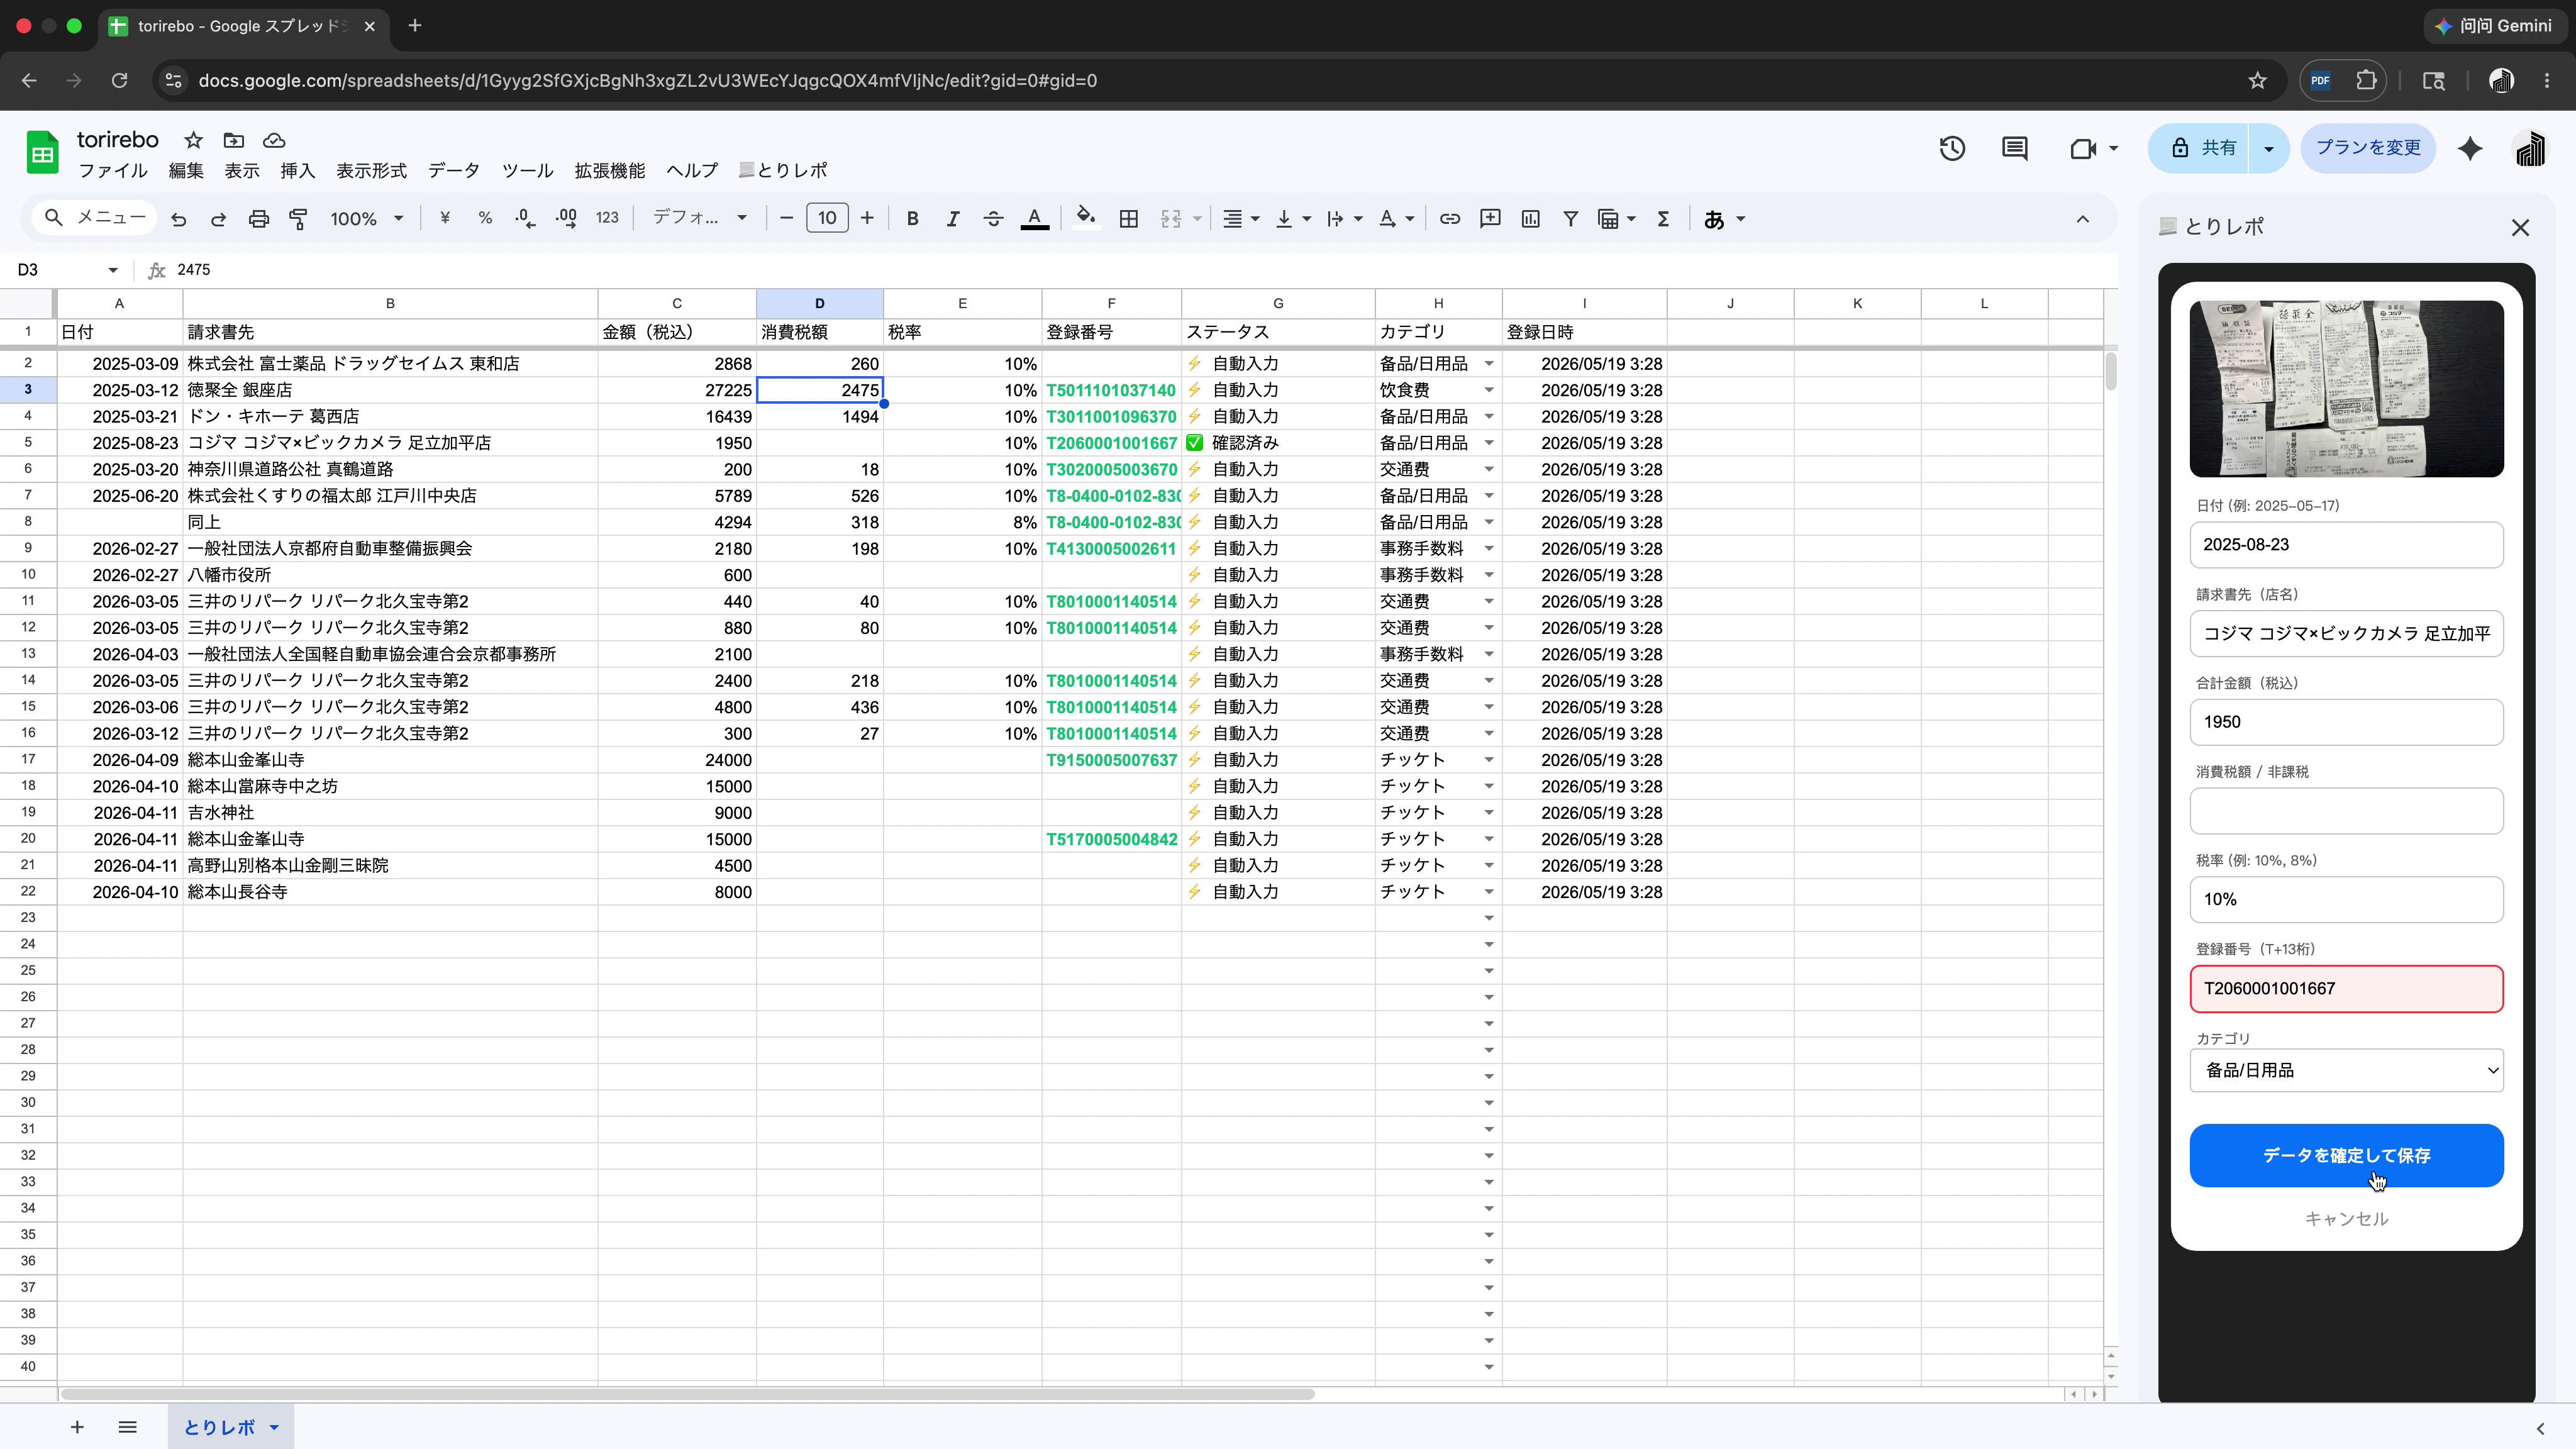Decrease decimal places button

coord(525,218)
